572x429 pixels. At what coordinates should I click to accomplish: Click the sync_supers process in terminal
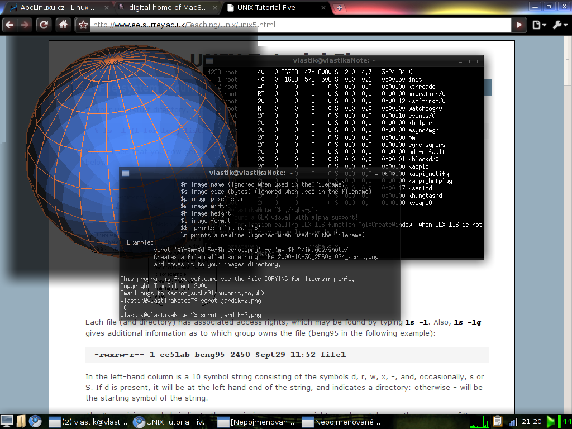pos(426,145)
